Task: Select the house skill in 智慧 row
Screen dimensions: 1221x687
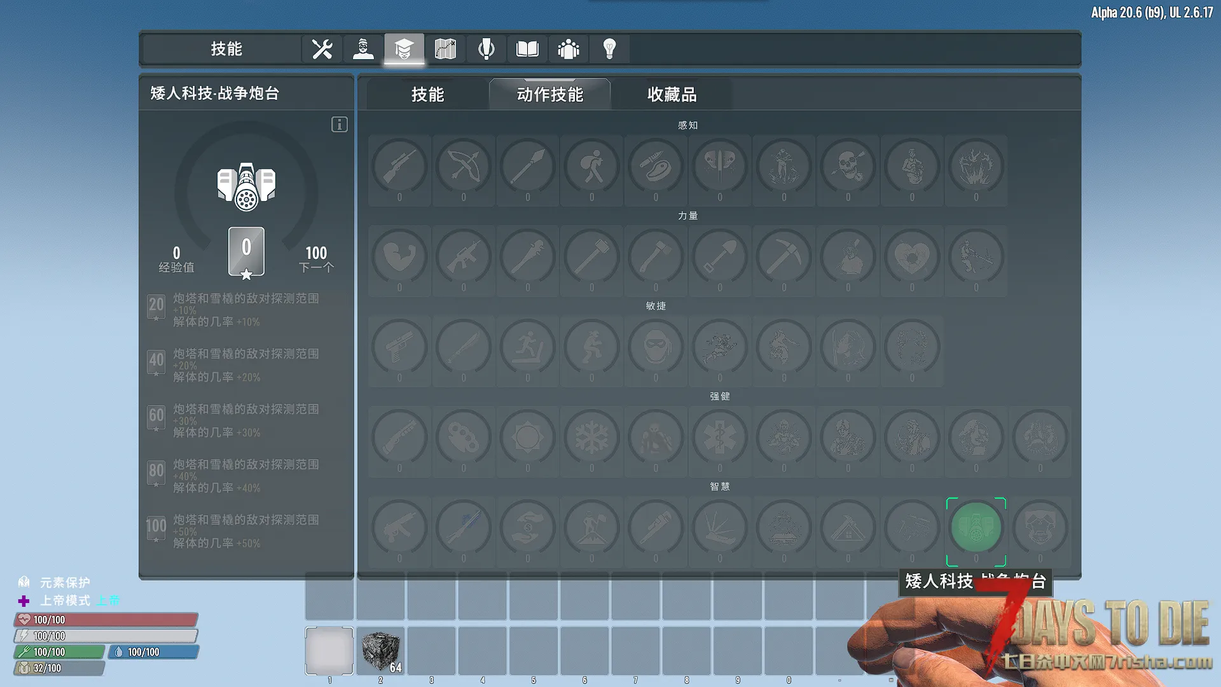Action: pyautogui.click(x=848, y=531)
